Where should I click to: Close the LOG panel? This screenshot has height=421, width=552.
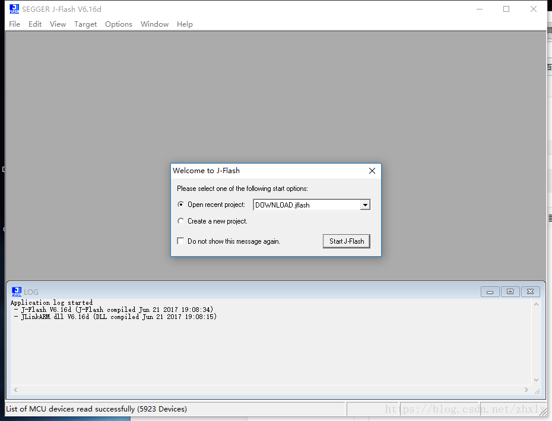pos(530,292)
